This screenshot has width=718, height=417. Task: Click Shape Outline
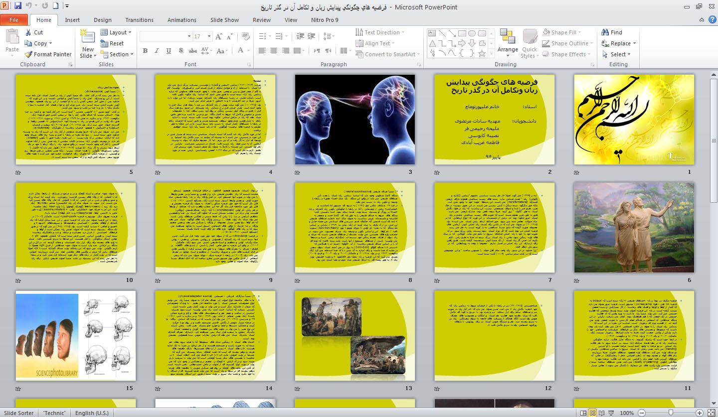coord(567,43)
